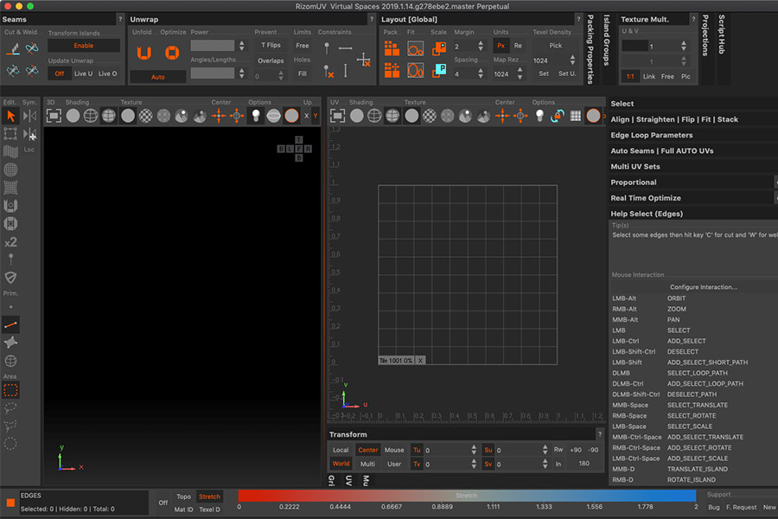Screen dimensions: 778x519
Task: Click the light bulb icon in UV viewport toolbar
Action: pos(539,116)
